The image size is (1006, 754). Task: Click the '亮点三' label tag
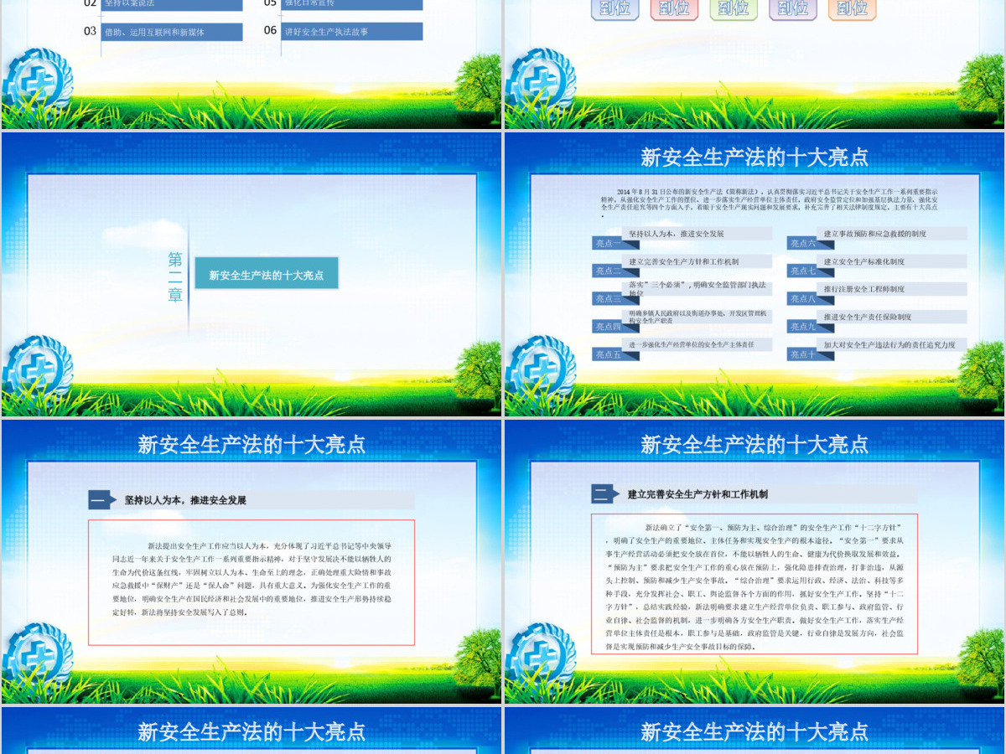pyautogui.click(x=616, y=299)
